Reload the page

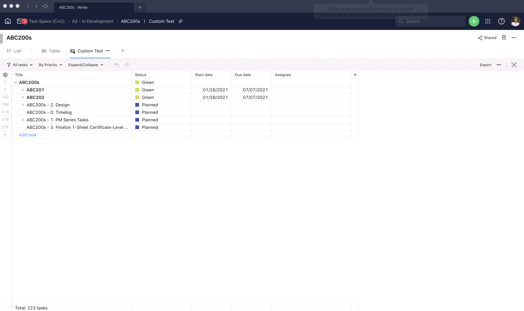[45, 6]
